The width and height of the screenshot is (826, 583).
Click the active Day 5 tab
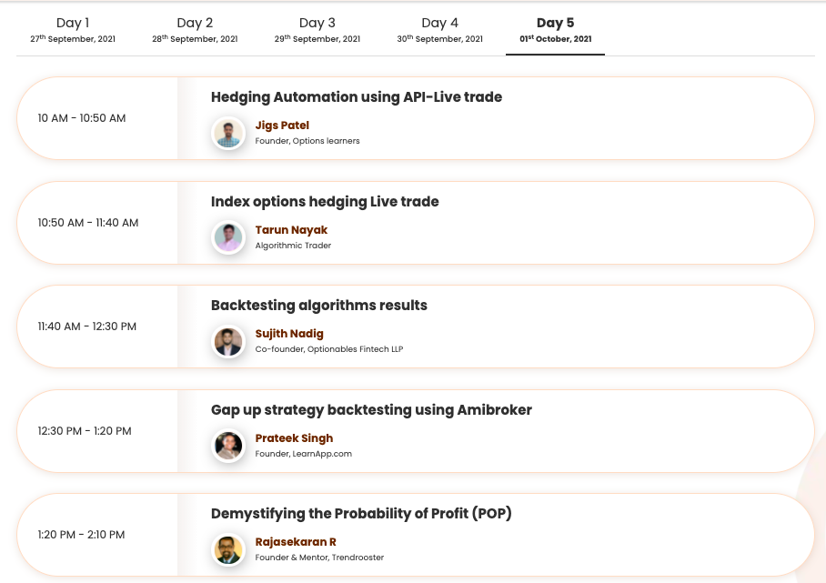(555, 29)
